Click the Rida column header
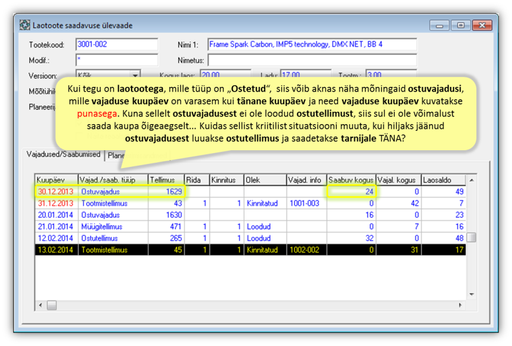 [197, 180]
